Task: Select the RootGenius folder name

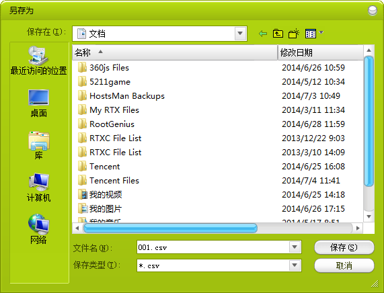Action: [112, 124]
